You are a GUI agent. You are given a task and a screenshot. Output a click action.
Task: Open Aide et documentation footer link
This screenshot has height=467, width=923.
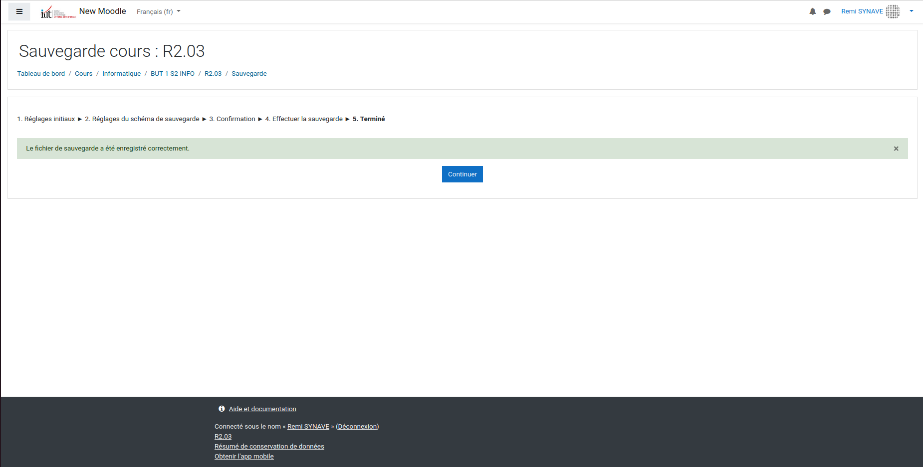(x=262, y=409)
